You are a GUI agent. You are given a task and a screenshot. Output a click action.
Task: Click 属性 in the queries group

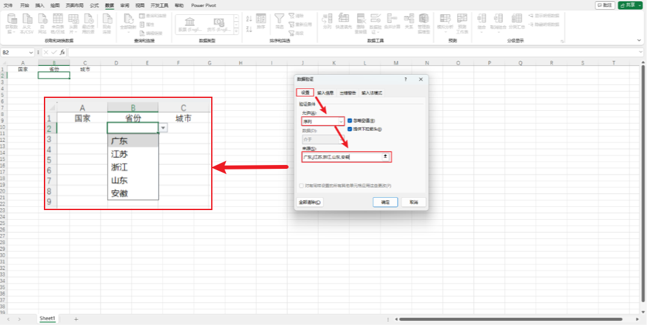click(x=147, y=24)
